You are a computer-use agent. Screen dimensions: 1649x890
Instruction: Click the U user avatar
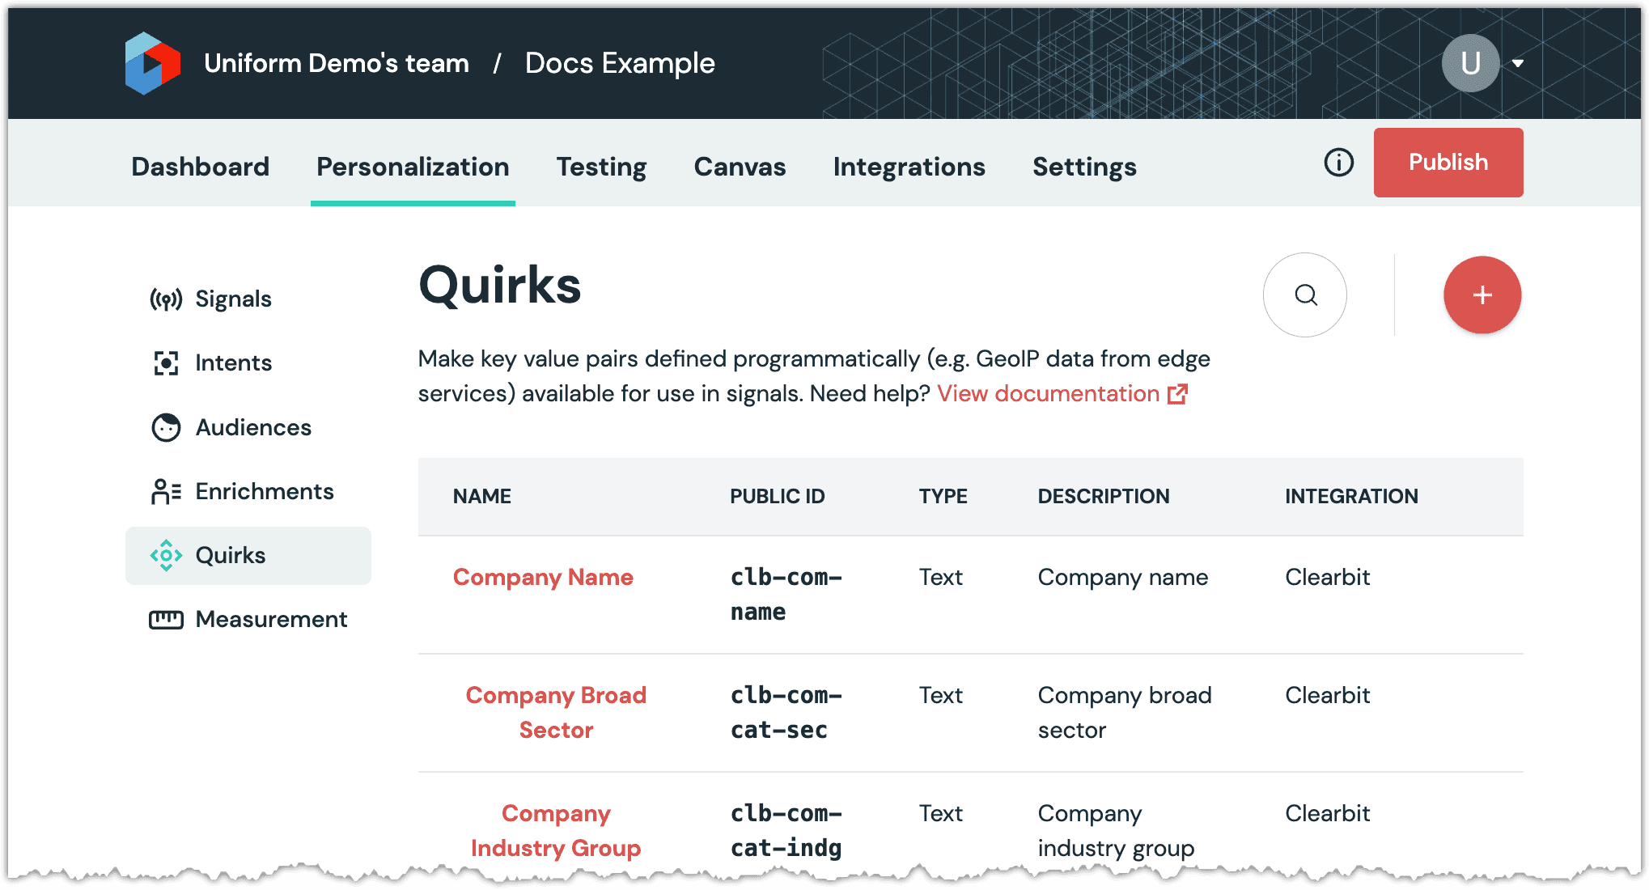(1470, 63)
